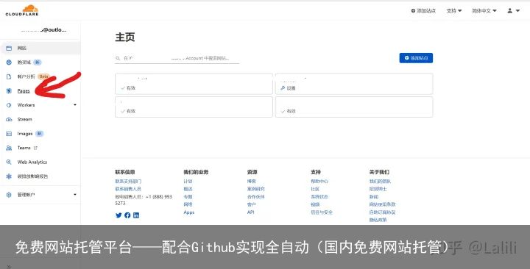
Task: Open Cloudflare's Facebook page from footer
Action: pyautogui.click(x=127, y=215)
